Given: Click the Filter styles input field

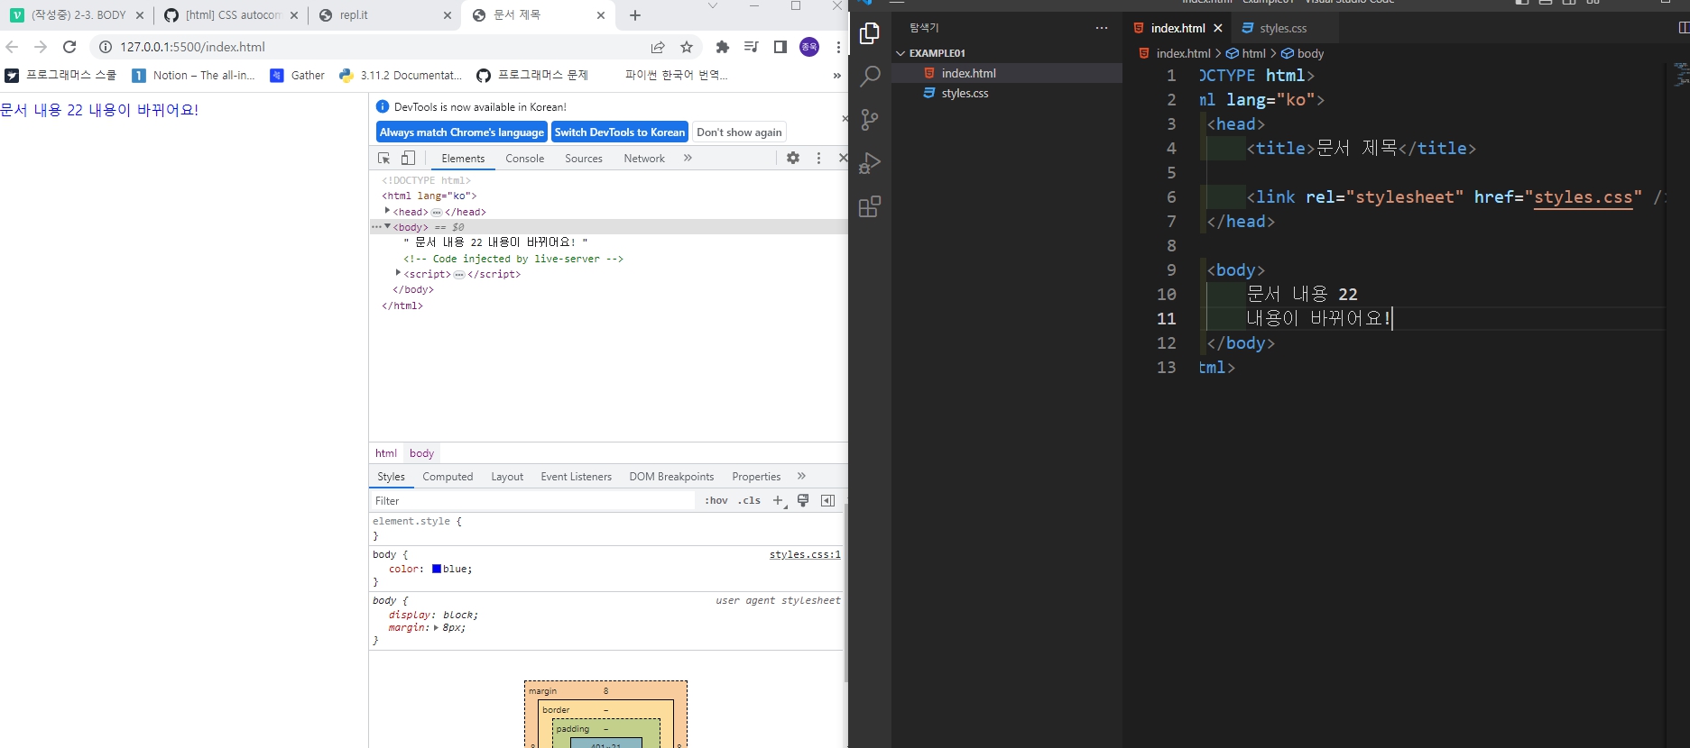Looking at the screenshot, I should [532, 501].
